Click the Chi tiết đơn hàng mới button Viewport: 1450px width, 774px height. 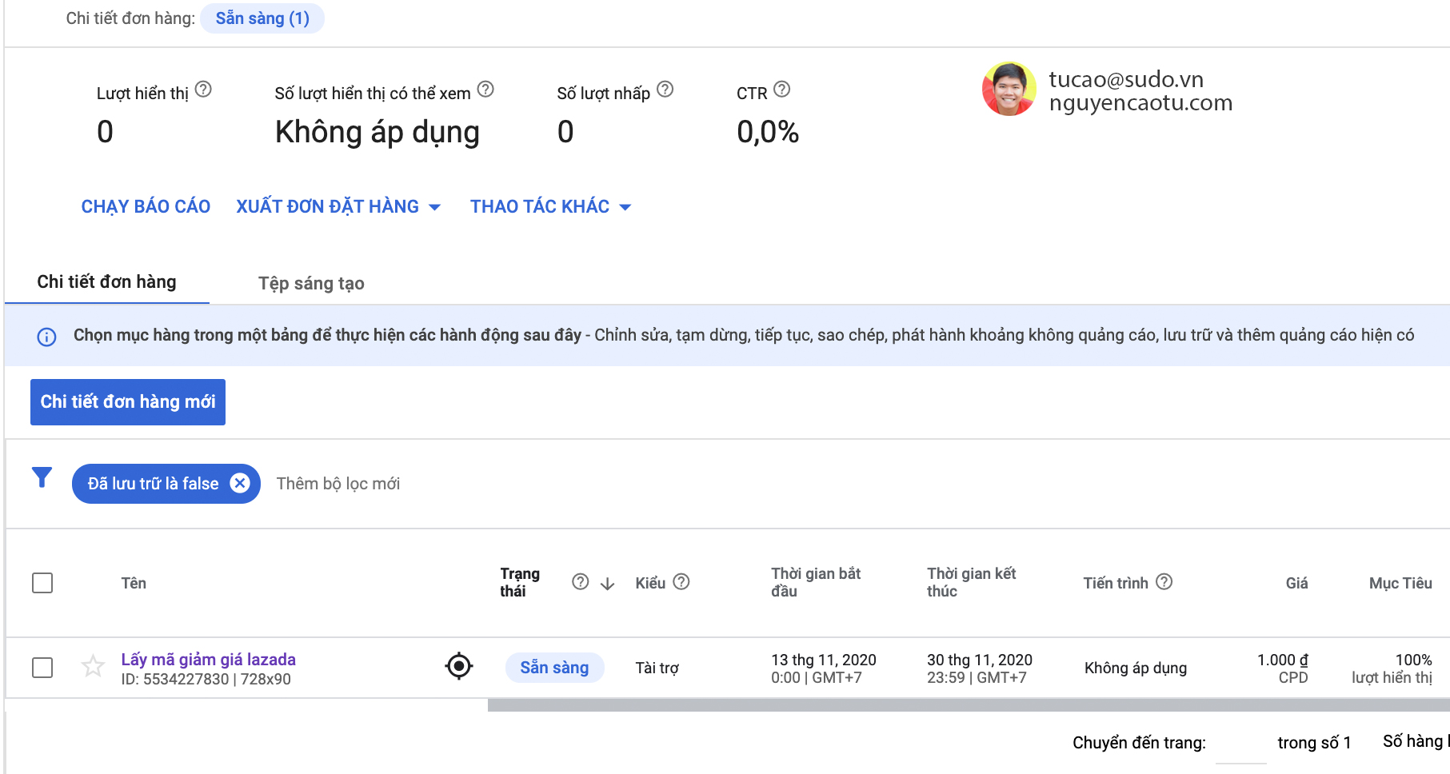pyautogui.click(x=128, y=401)
